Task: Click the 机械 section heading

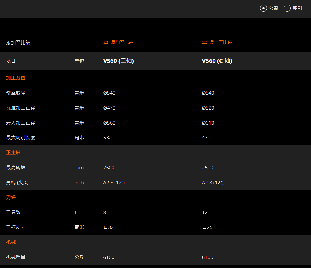Action: 11,242
